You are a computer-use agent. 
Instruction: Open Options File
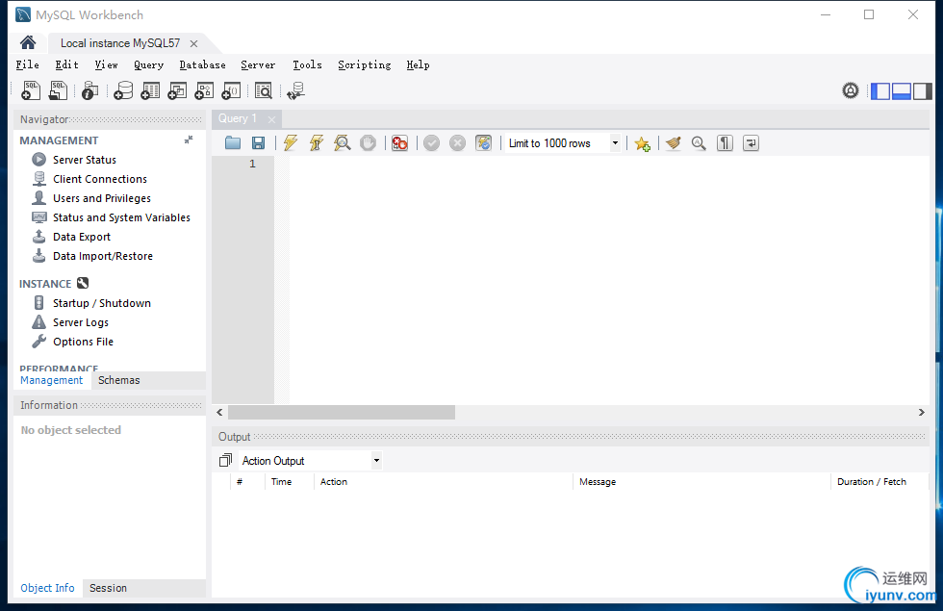tap(83, 342)
